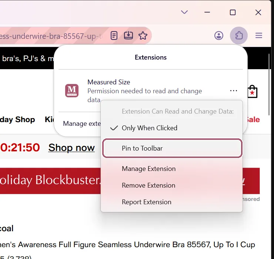Maximize the browser window
The width and height of the screenshot is (274, 259).
(233, 13)
